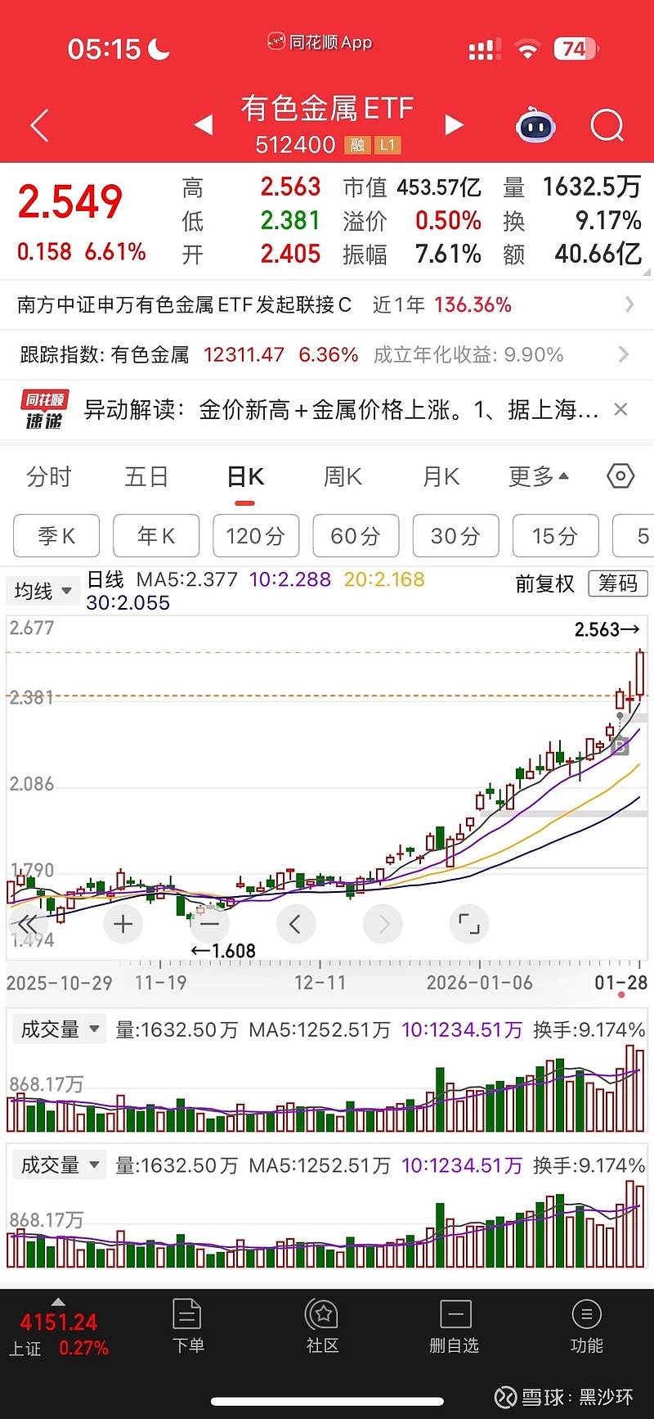Screen dimensions: 654x1419
Task: Open 下单 order placement
Action: (188, 1327)
